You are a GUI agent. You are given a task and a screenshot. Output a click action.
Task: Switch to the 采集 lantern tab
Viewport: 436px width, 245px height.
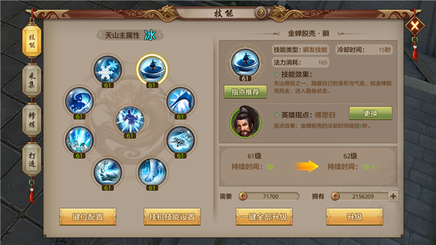[x=31, y=80]
